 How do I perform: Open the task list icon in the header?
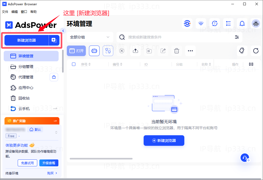click(x=228, y=23)
